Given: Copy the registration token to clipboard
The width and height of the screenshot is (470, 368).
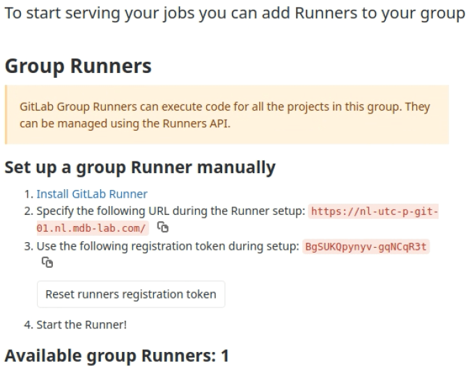Looking at the screenshot, I should click(x=47, y=262).
